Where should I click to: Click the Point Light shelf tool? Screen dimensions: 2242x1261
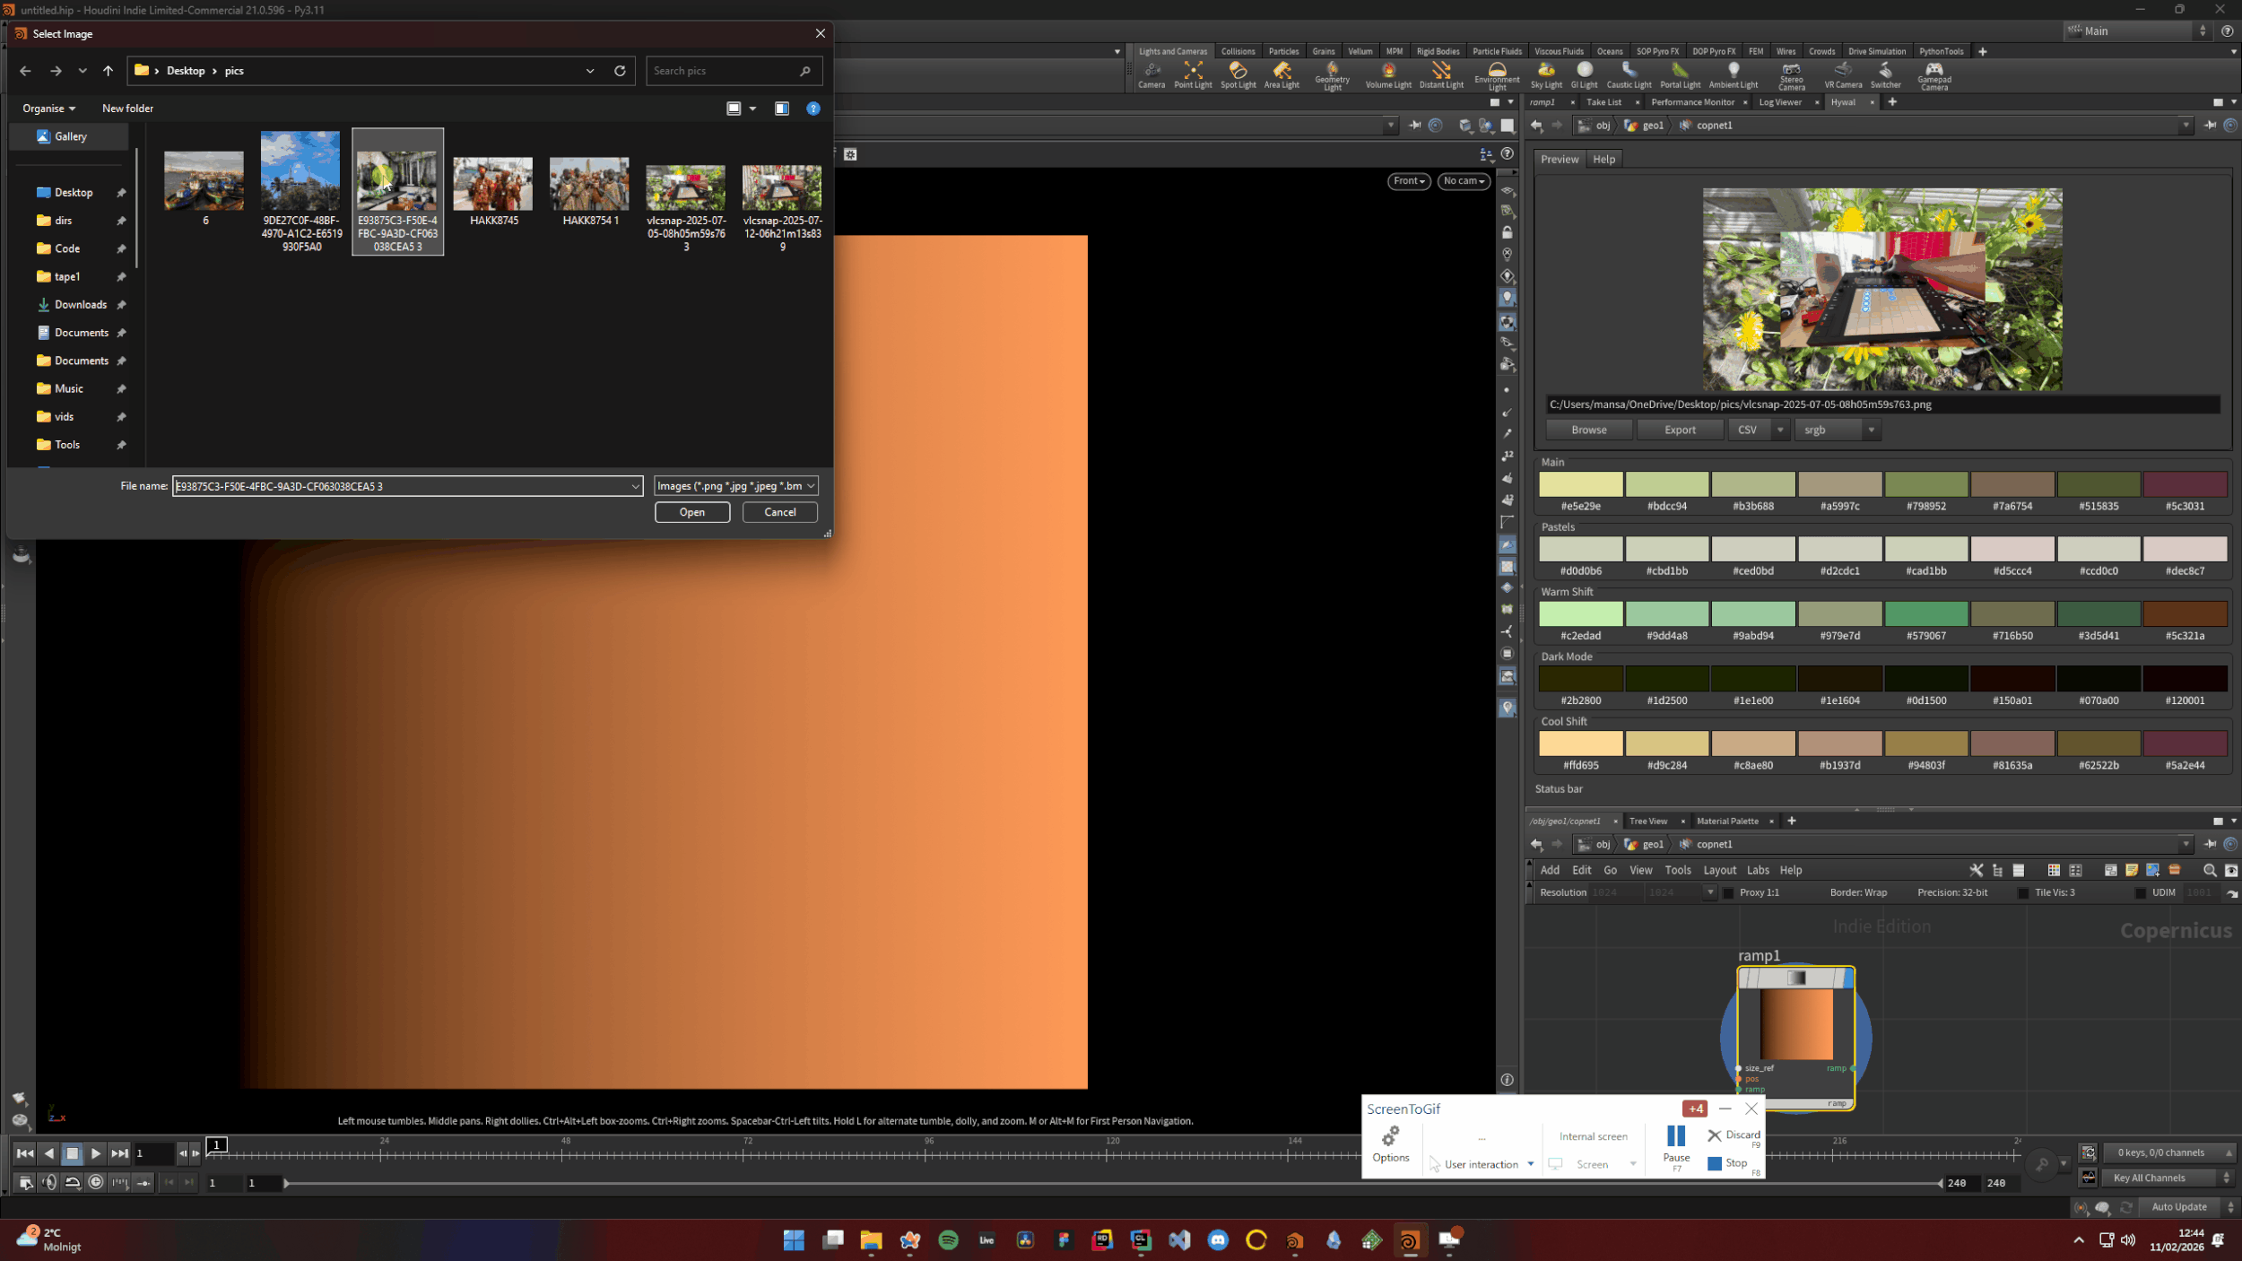[x=1193, y=74]
